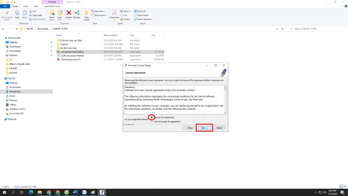The image size is (348, 196).
Task: Click the Back arrow in Explorer
Action: coord(3,29)
